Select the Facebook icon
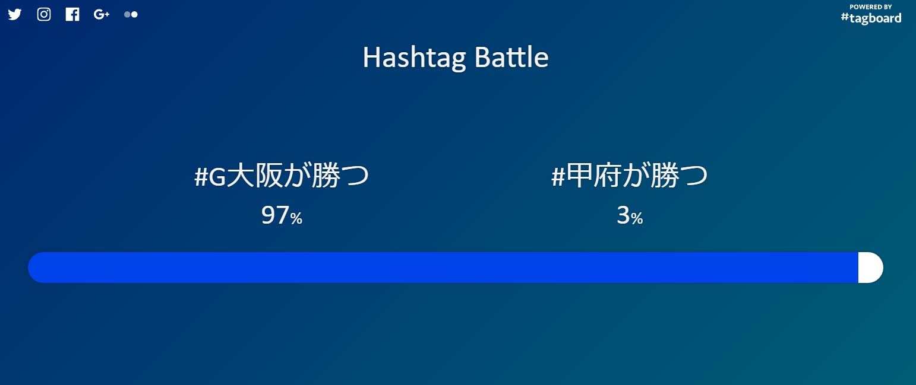 72,15
